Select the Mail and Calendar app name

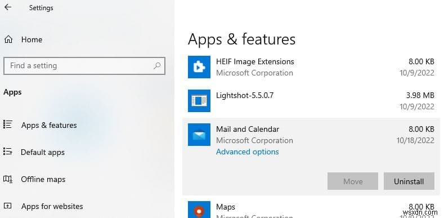tap(248, 129)
